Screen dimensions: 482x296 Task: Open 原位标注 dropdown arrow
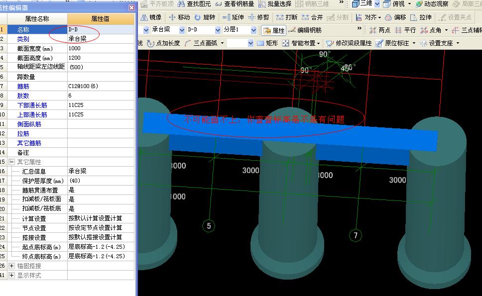coord(414,43)
